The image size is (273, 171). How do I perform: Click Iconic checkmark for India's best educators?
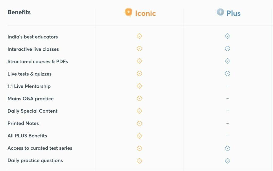tap(139, 36)
